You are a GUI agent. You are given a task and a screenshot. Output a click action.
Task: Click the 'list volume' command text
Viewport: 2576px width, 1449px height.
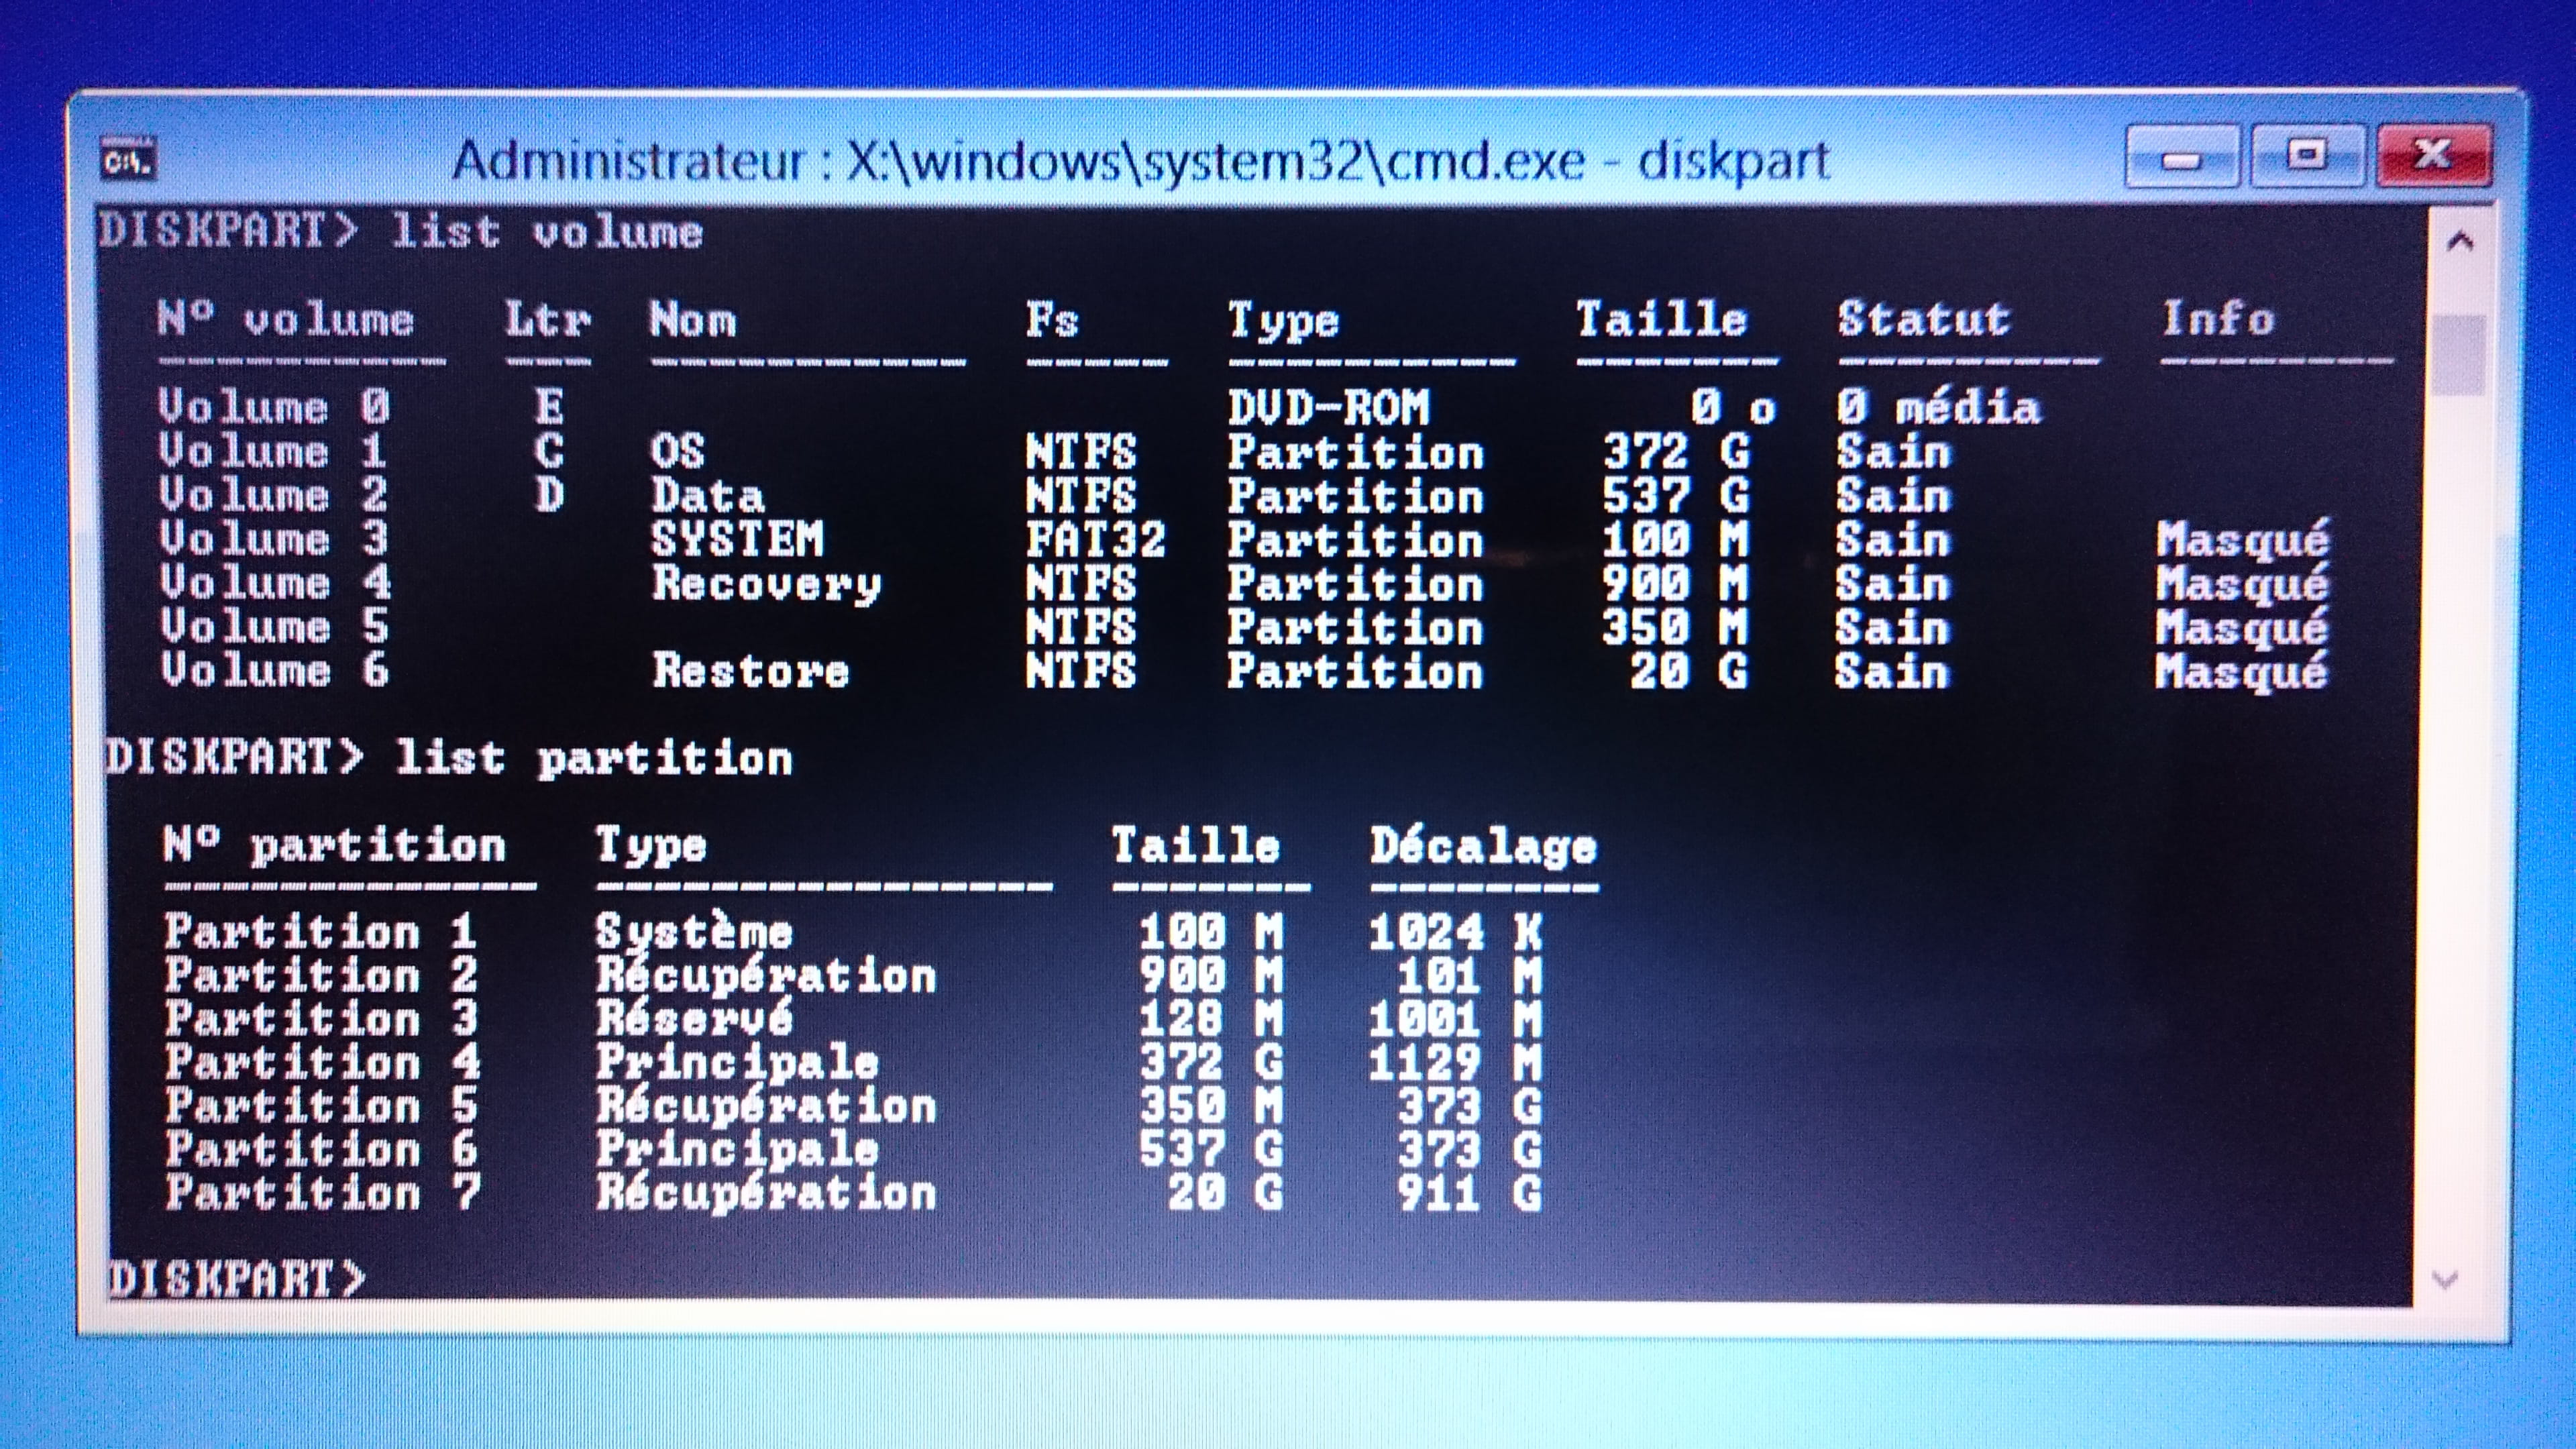[x=547, y=232]
